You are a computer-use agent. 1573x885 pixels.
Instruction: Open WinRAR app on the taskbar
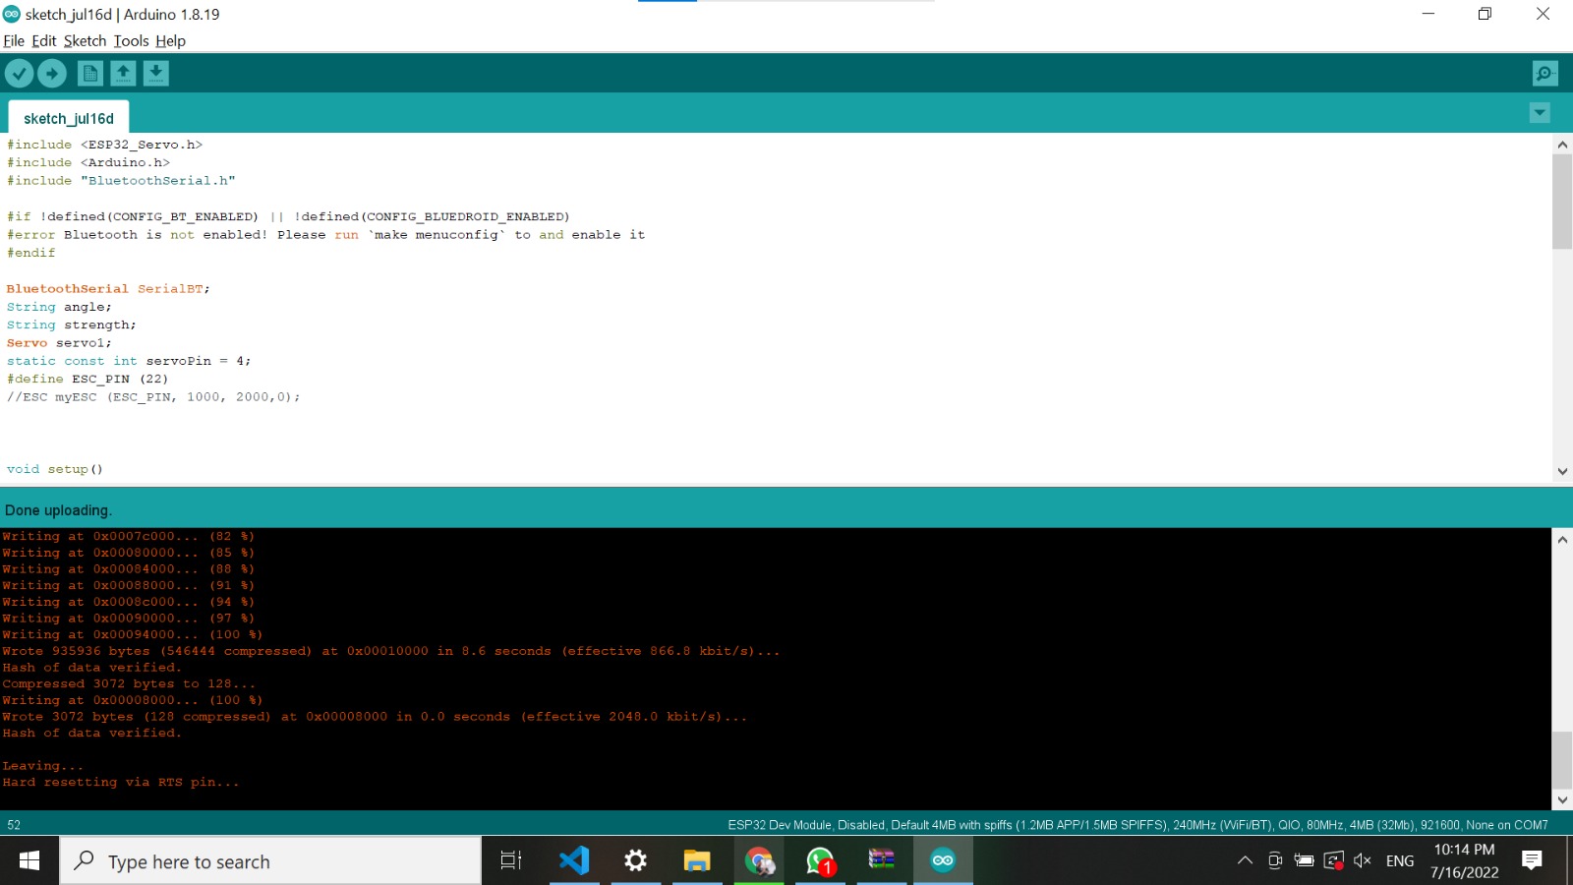(882, 861)
